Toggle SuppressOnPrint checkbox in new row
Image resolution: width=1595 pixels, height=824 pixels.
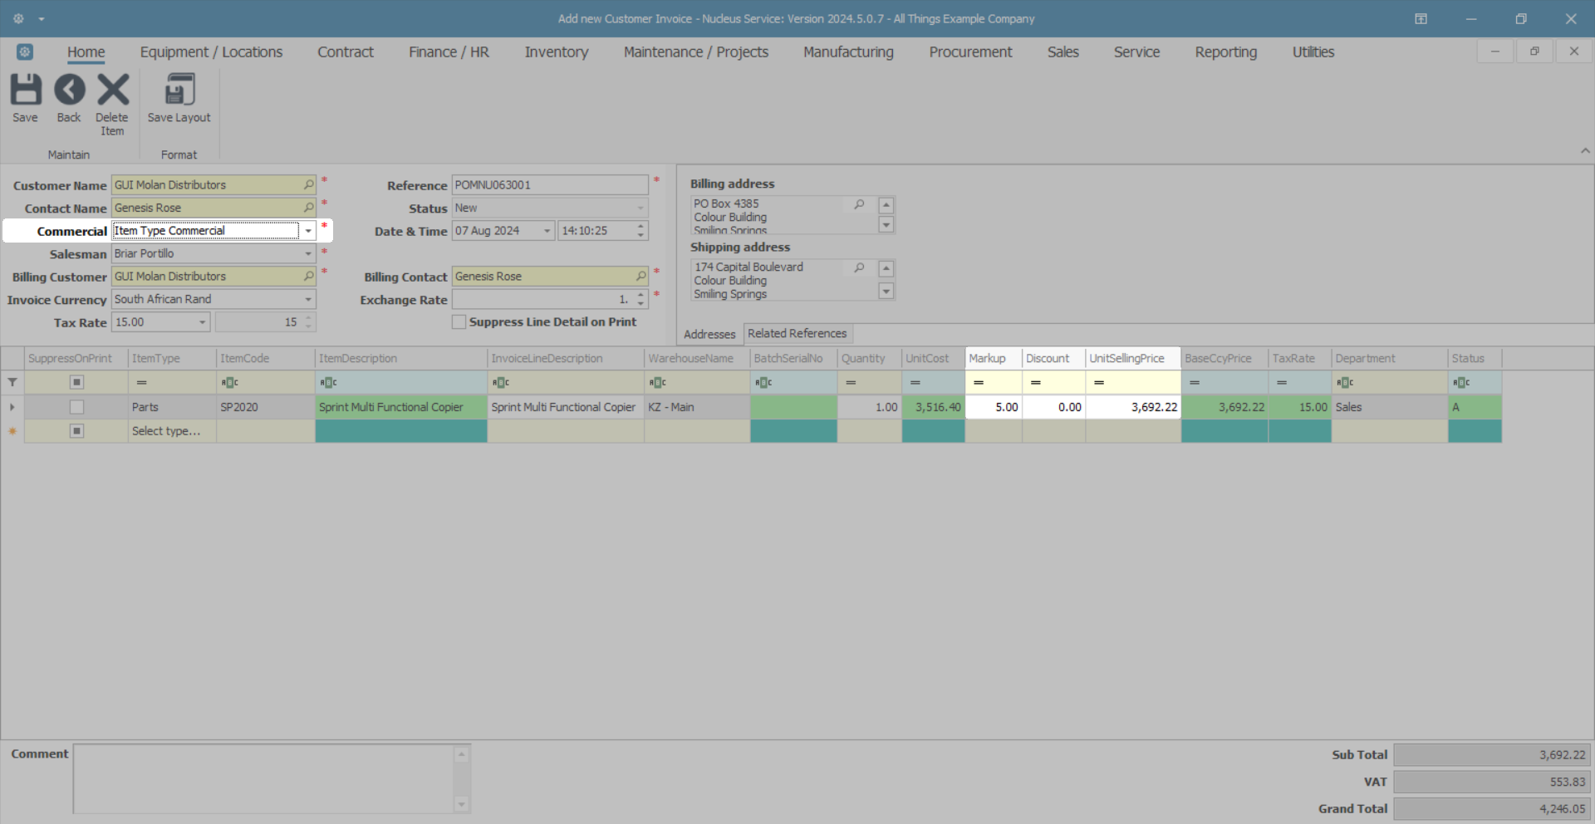tap(76, 431)
